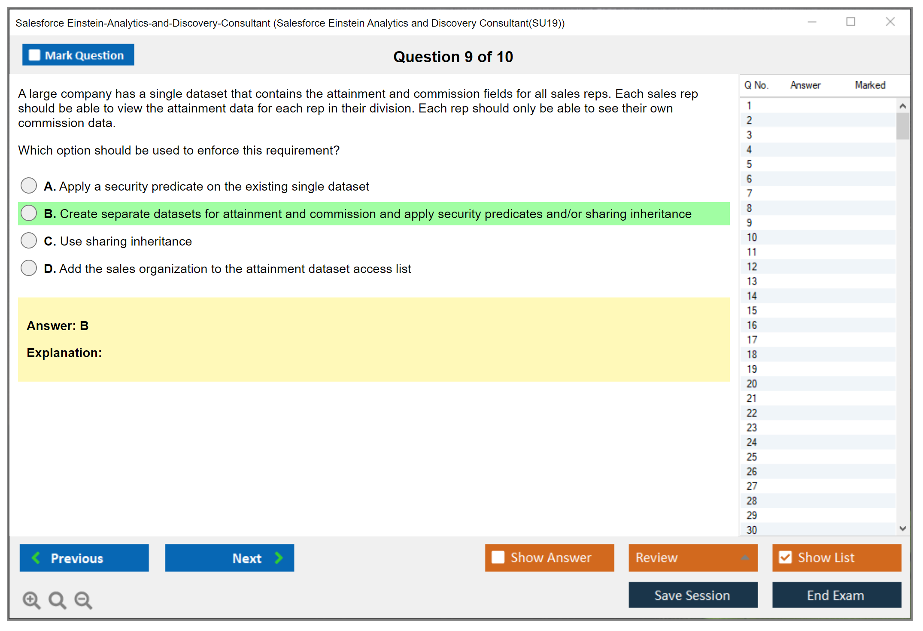Click the green left arrow on Previous

[36, 558]
